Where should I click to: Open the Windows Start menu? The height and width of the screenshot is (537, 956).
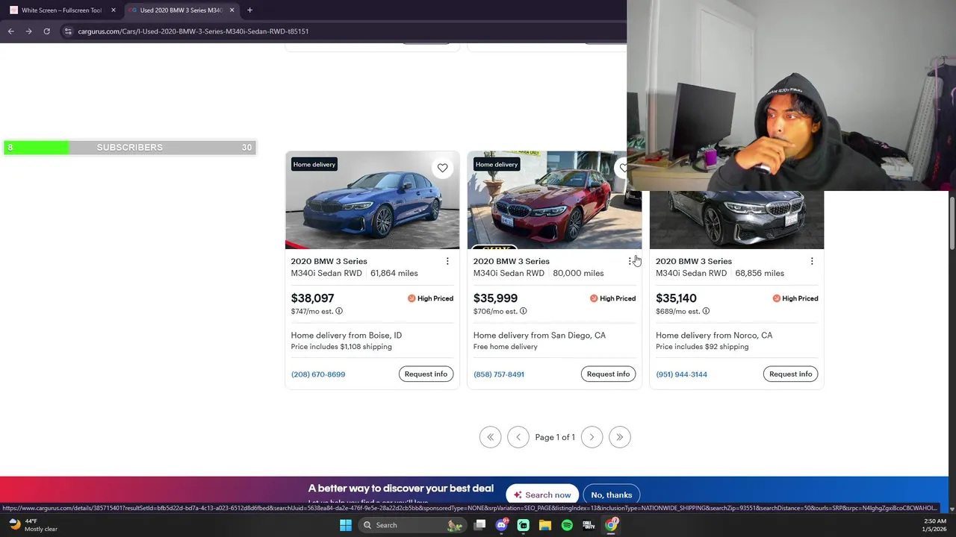pyautogui.click(x=346, y=525)
